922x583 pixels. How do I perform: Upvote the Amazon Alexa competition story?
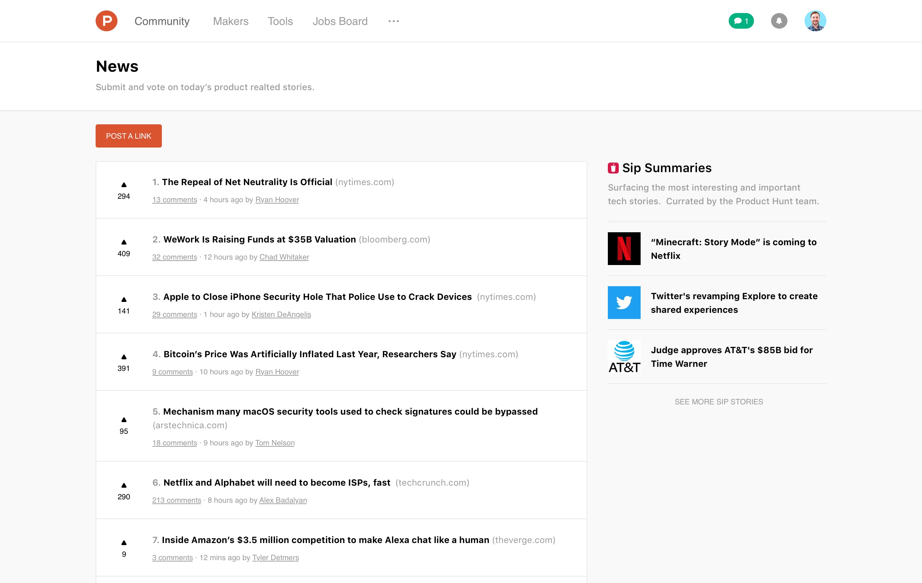[x=124, y=543]
